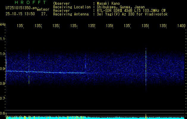Image resolution: width=187 pixels, height=119 pixels.
Task: Select 'Shibukawa, Gunma, Japan' location text
Action: [121, 7]
